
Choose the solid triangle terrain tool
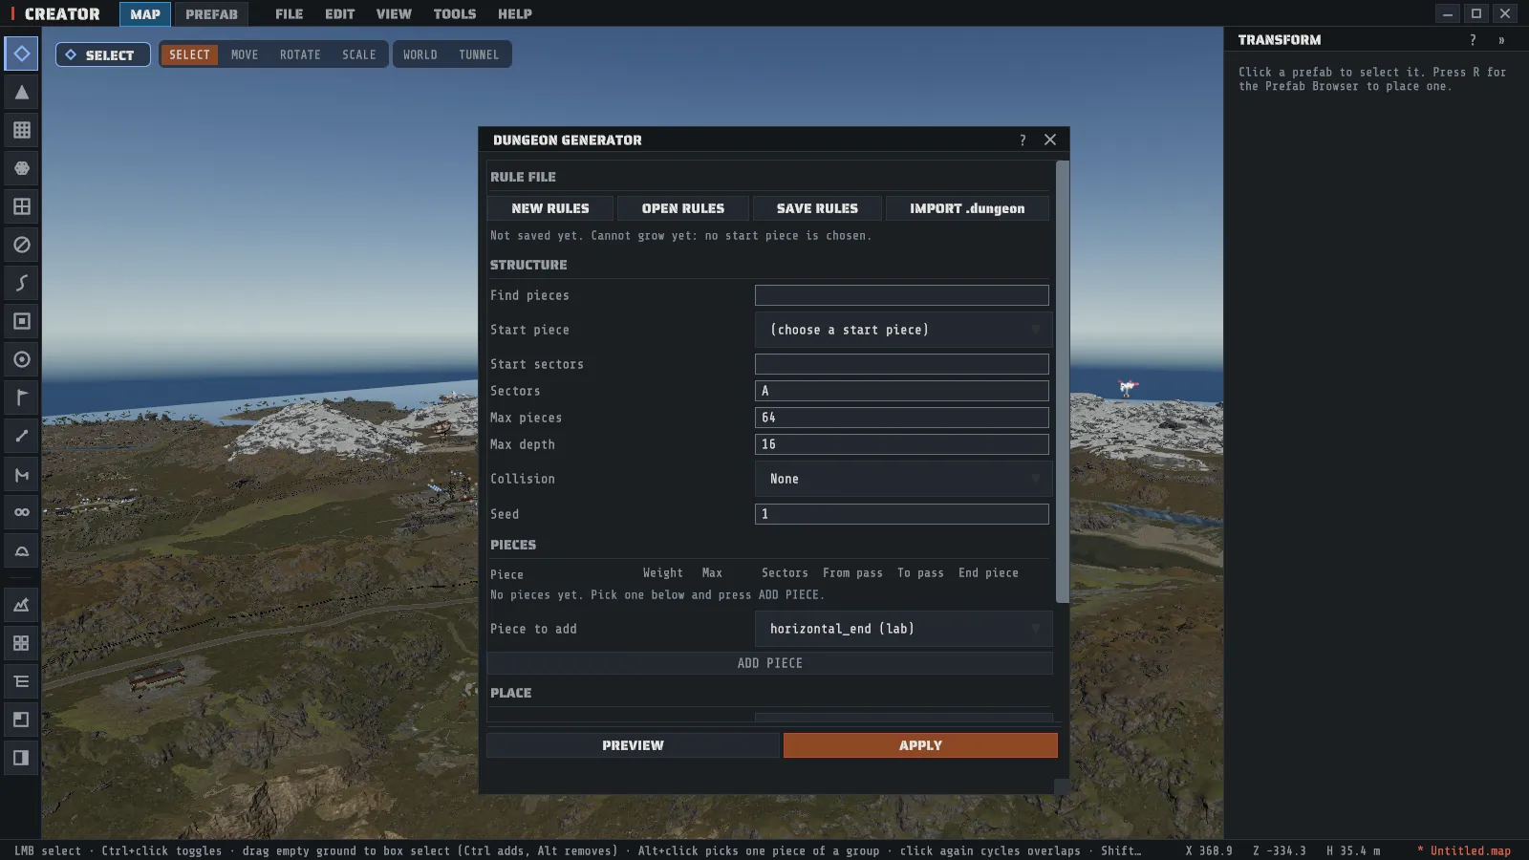click(21, 92)
